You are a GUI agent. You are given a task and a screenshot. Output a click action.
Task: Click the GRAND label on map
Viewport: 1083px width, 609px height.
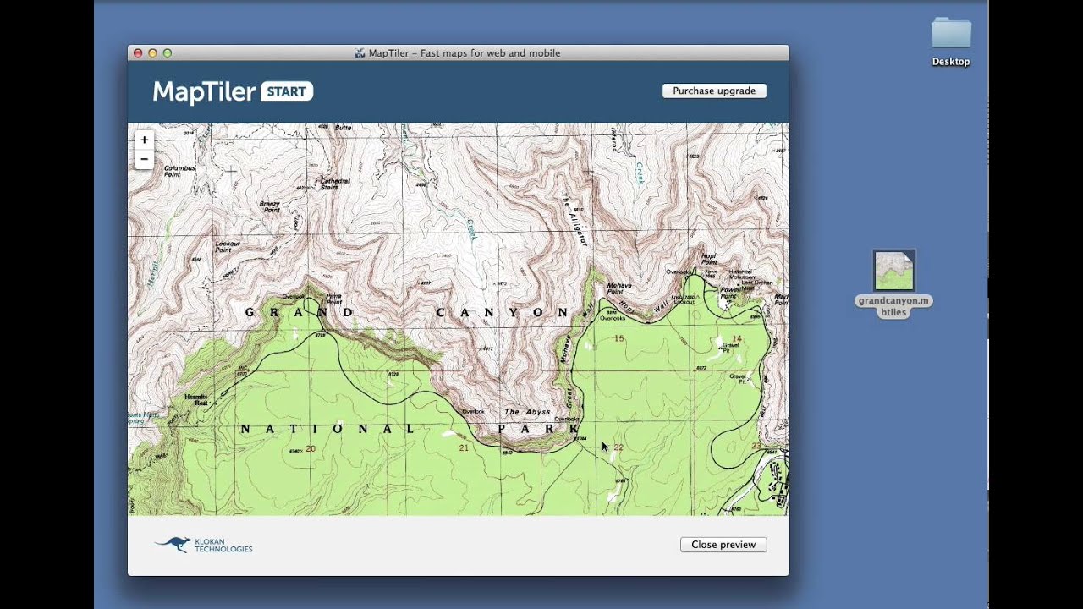coord(300,313)
